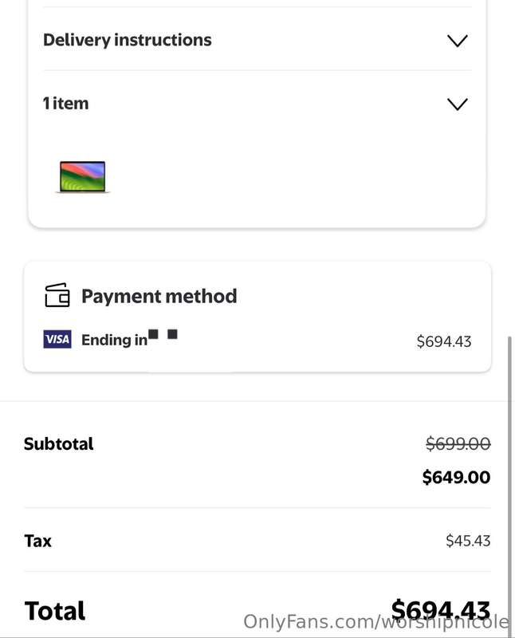
Task: Expand the 1 item chevron
Action: click(458, 104)
